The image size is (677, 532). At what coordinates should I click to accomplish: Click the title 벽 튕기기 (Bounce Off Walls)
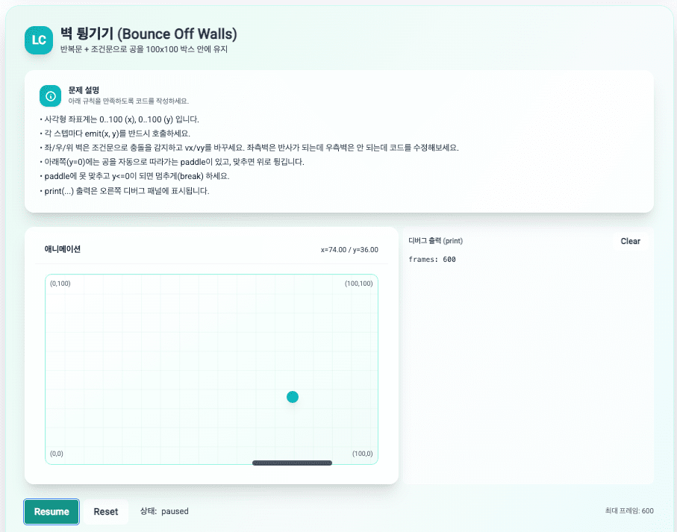(x=149, y=34)
